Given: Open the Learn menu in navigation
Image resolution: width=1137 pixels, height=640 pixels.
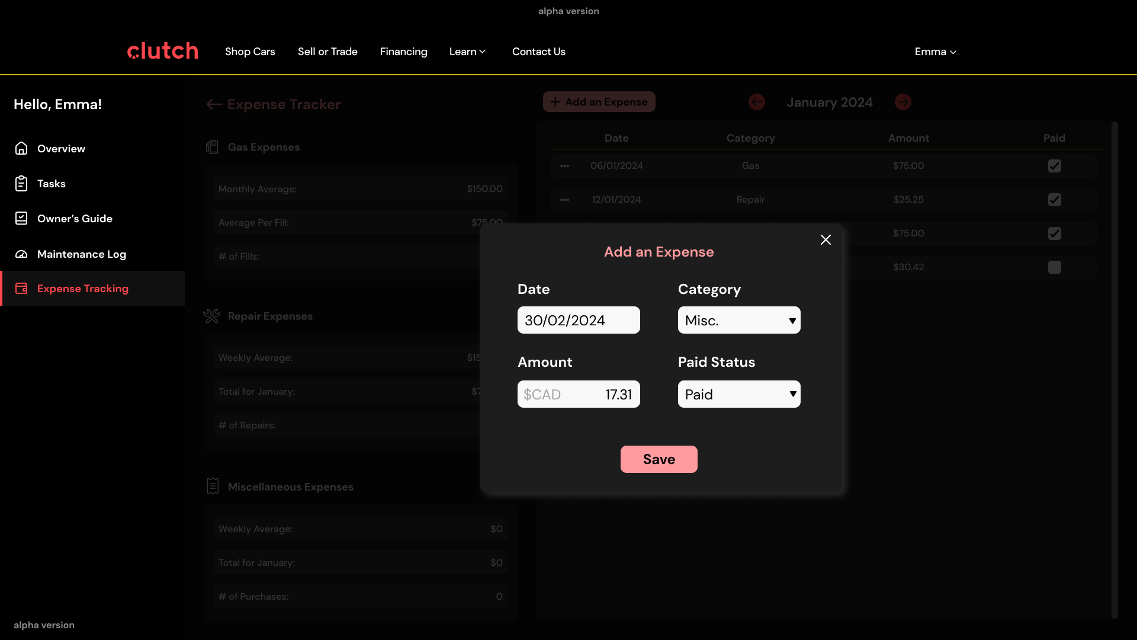Looking at the screenshot, I should 467,52.
